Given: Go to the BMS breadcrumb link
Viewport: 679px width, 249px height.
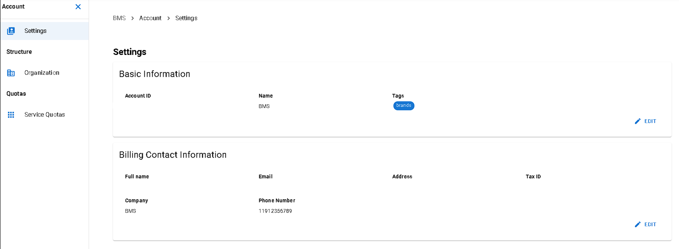Looking at the screenshot, I should click(119, 18).
